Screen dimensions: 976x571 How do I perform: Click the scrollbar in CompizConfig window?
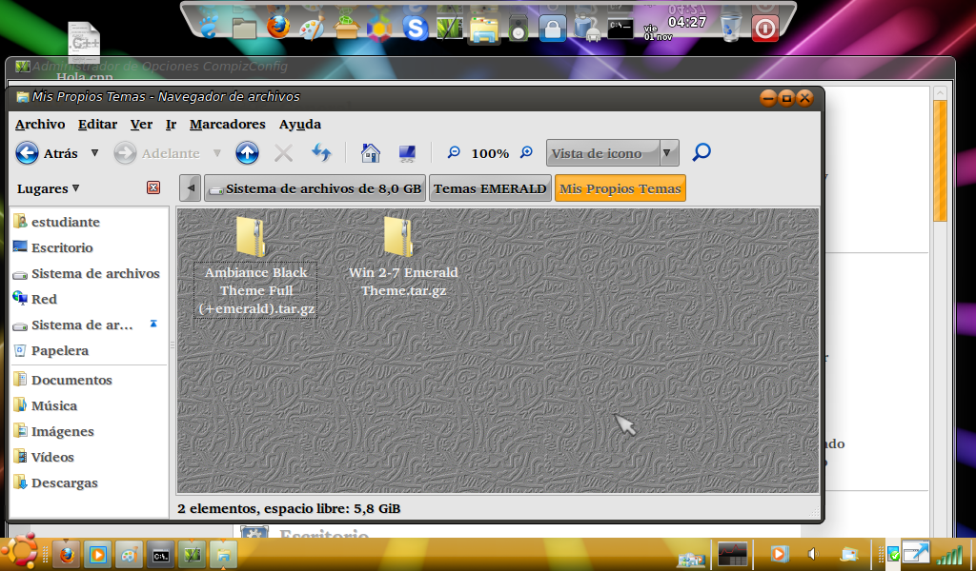[940, 160]
